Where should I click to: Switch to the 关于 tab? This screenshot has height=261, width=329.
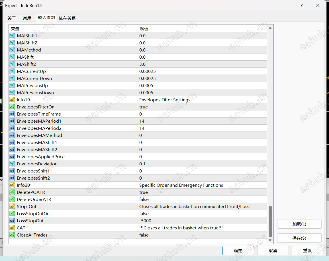pyautogui.click(x=12, y=18)
